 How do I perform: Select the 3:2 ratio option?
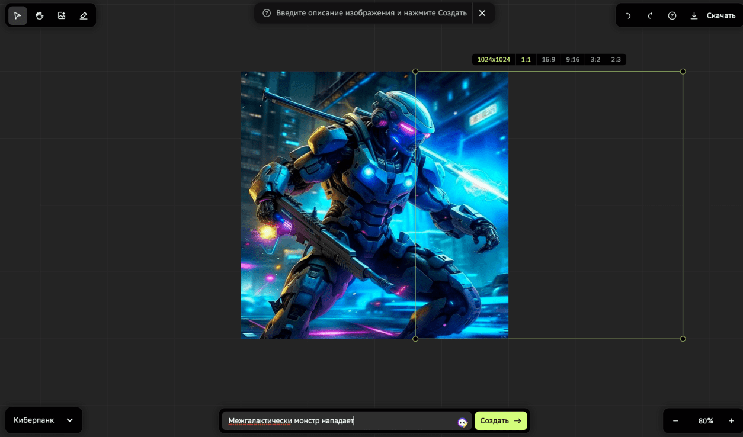click(x=595, y=59)
